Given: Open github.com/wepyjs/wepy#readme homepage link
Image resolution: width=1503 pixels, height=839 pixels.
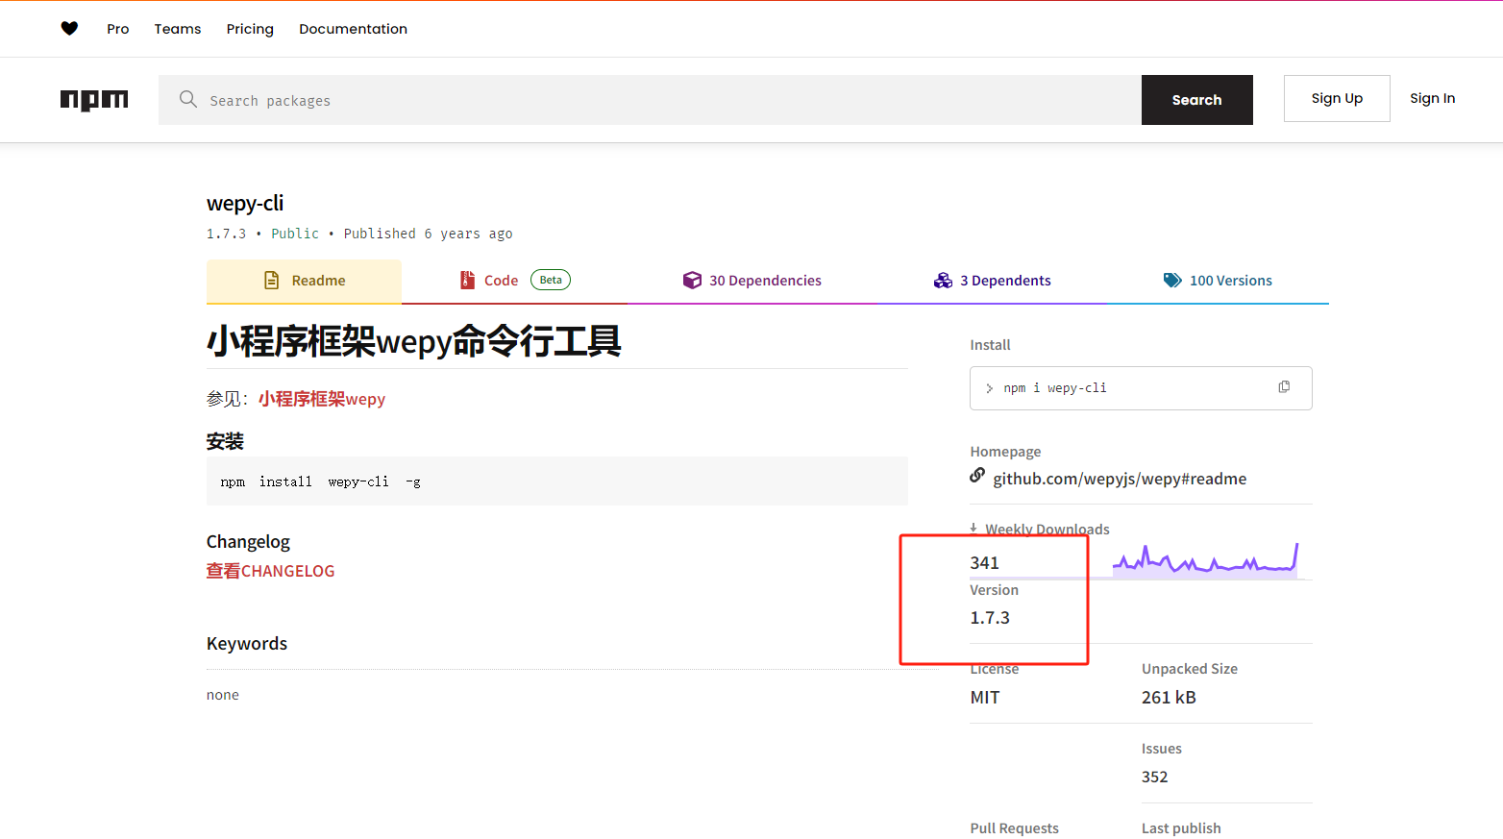Looking at the screenshot, I should (x=1120, y=479).
